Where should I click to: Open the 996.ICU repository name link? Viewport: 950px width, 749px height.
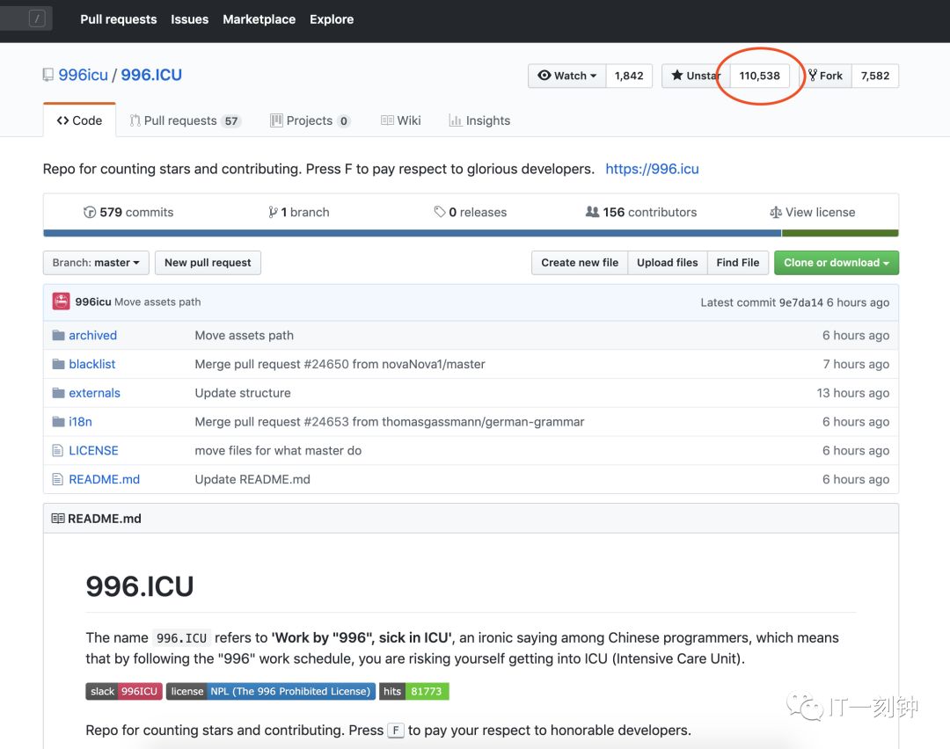151,75
